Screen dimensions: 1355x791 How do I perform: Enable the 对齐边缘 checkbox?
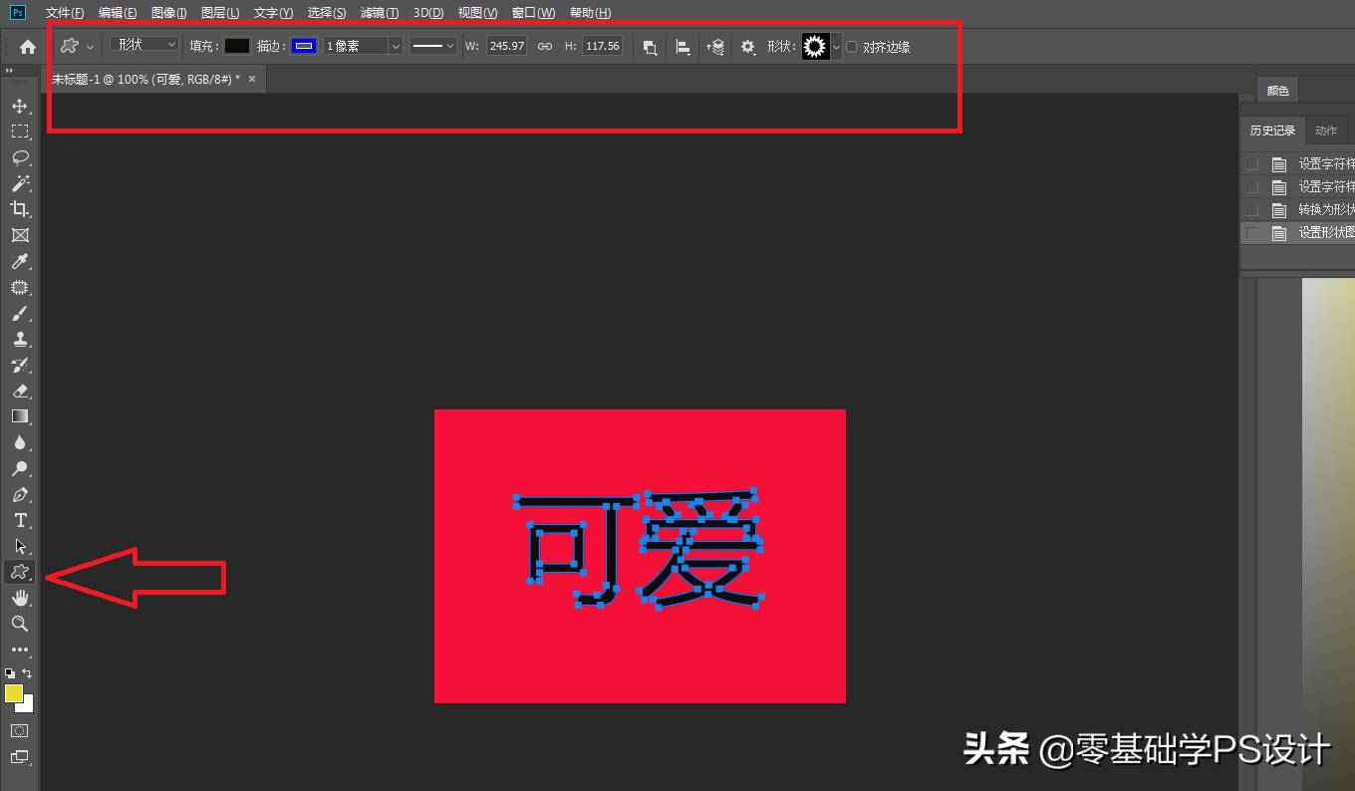click(852, 46)
